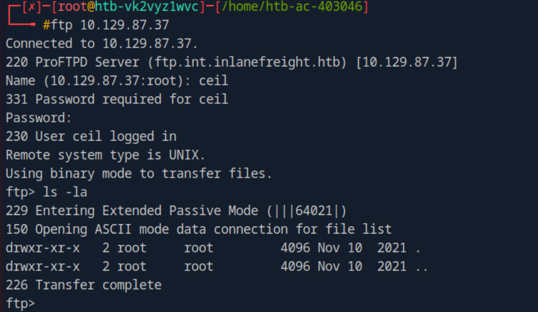Click the bracketed [10.129.87.37] IP address
The width and height of the screenshot is (538, 312).
(407, 62)
